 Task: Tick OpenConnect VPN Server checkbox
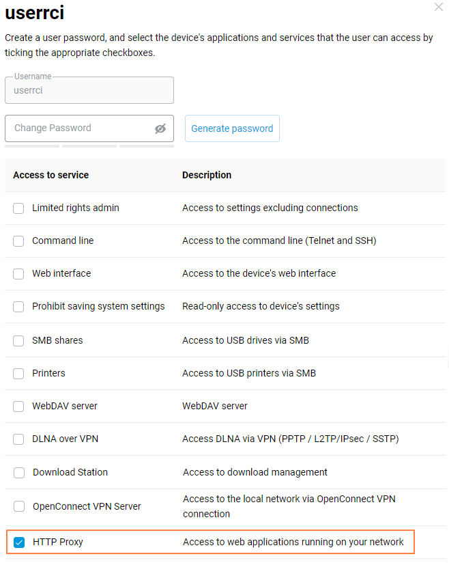[x=19, y=507]
